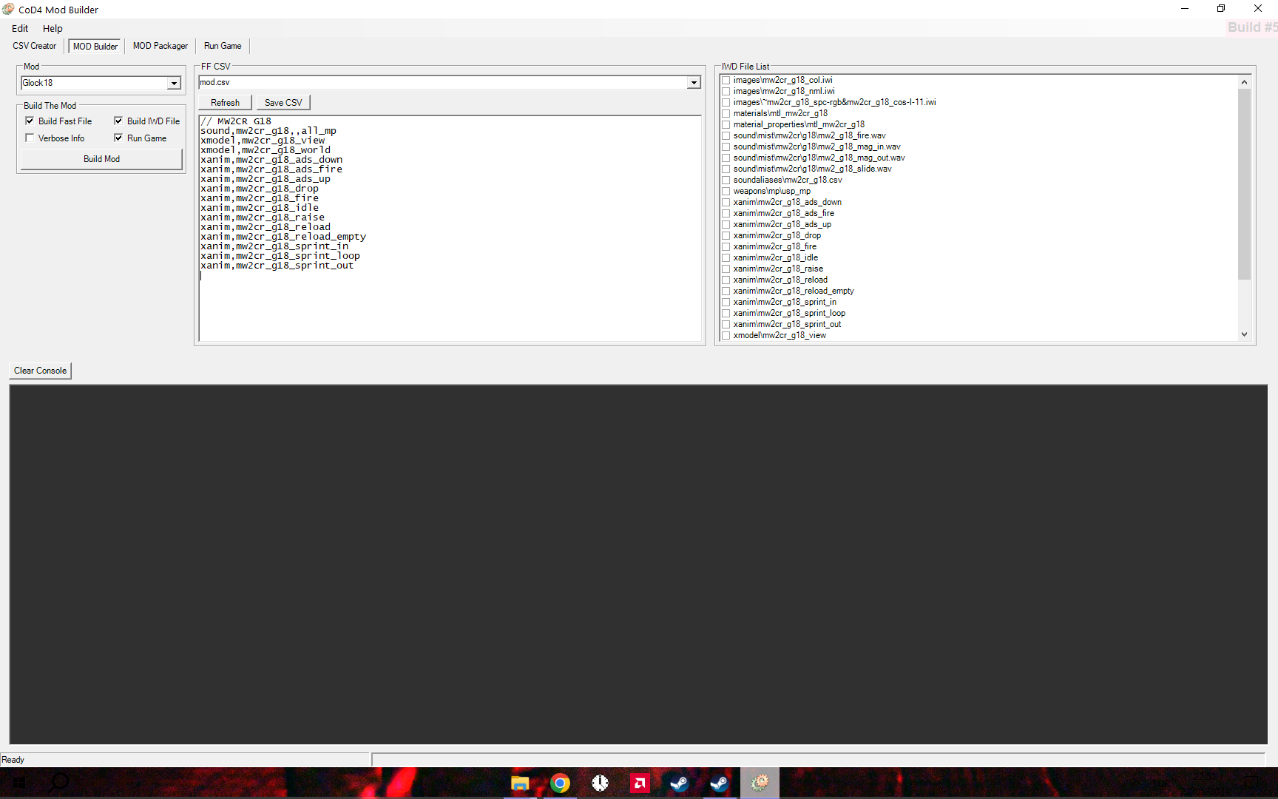Image resolution: width=1278 pixels, height=799 pixels.
Task: Click the Refresh button
Action: [225, 103]
